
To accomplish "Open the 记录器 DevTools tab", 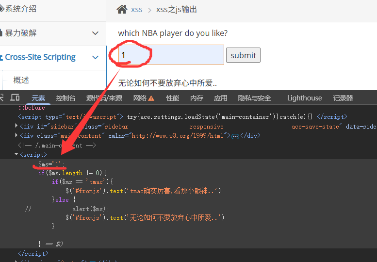I will click(343, 98).
